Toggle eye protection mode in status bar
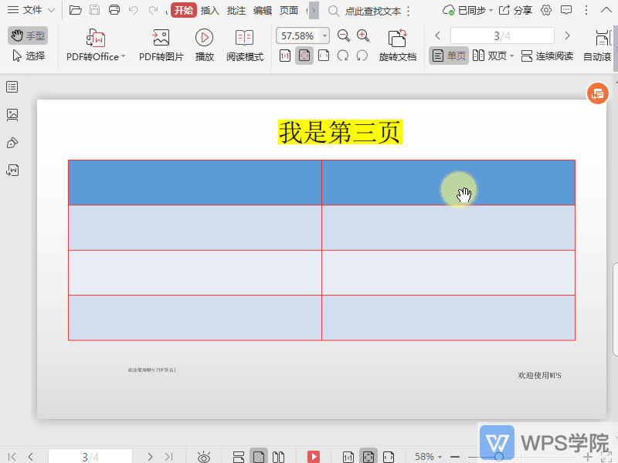The image size is (618, 463). click(204, 456)
